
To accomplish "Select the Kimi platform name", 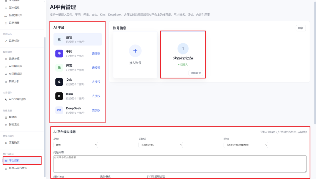I will pyautogui.click(x=70, y=94).
